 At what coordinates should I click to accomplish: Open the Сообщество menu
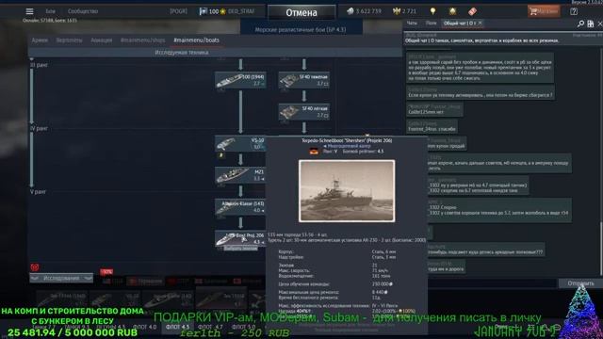click(x=83, y=11)
